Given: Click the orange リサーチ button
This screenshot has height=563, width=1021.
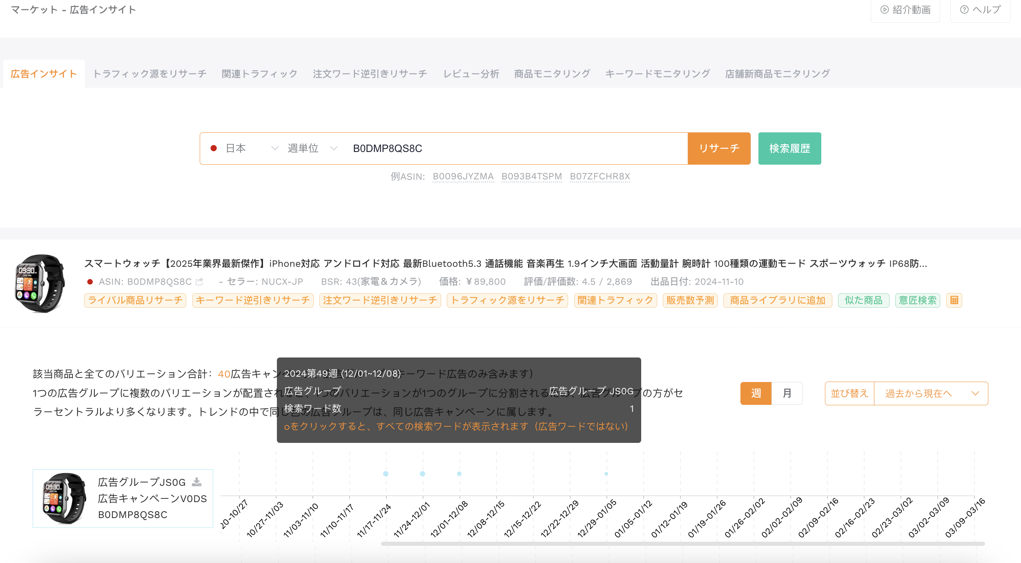Looking at the screenshot, I should pyautogui.click(x=719, y=148).
